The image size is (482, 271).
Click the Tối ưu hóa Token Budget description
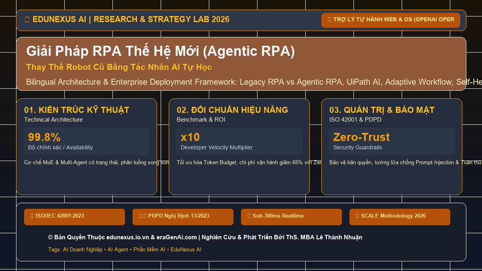249,163
